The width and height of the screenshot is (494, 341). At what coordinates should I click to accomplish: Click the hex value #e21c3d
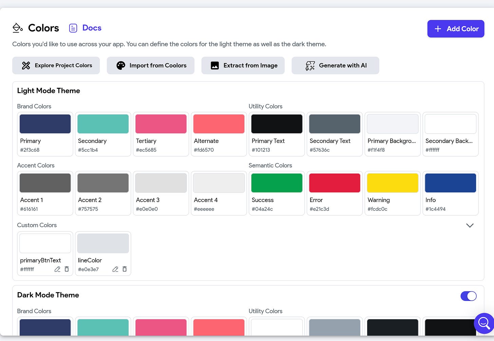pyautogui.click(x=319, y=209)
